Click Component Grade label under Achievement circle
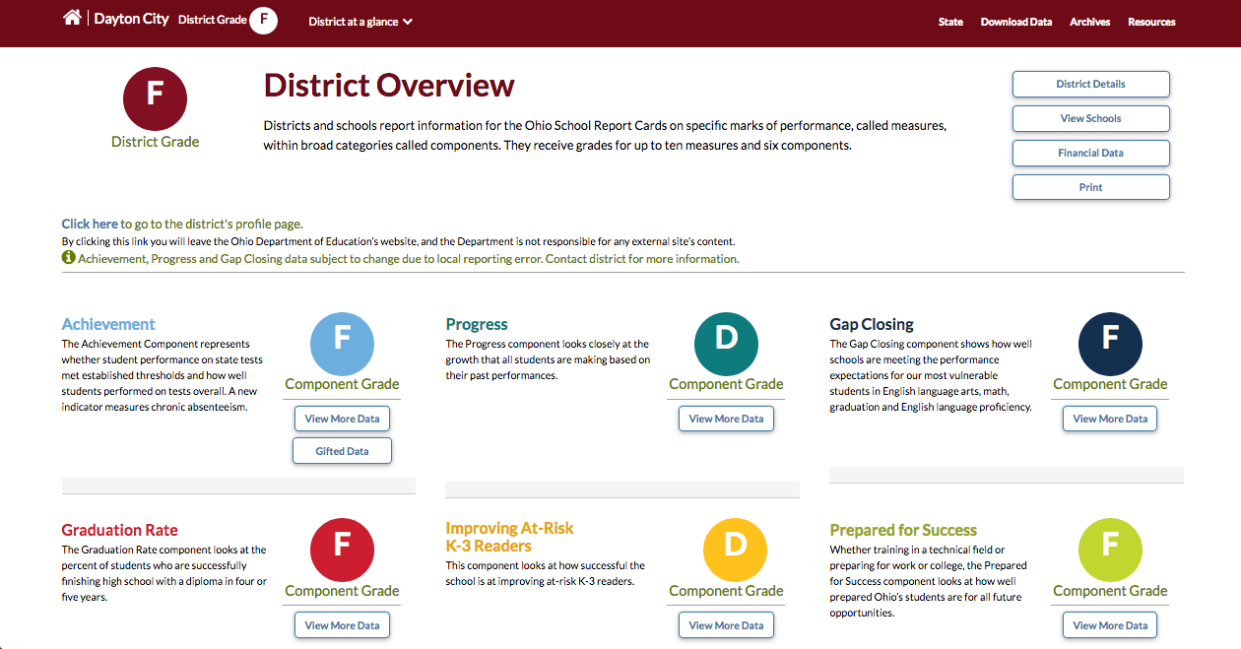 point(342,384)
